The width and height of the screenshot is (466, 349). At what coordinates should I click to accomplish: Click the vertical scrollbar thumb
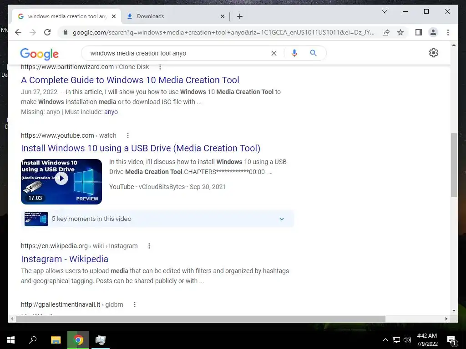coord(454,165)
